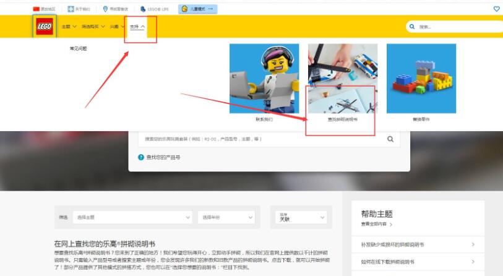Screen dimensions: 503x276
Task: Click the 帮助主题 help topics heading
Action: [377, 214]
